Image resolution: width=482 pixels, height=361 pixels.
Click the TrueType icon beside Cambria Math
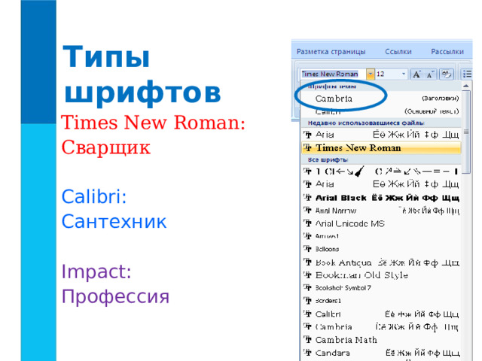point(307,339)
